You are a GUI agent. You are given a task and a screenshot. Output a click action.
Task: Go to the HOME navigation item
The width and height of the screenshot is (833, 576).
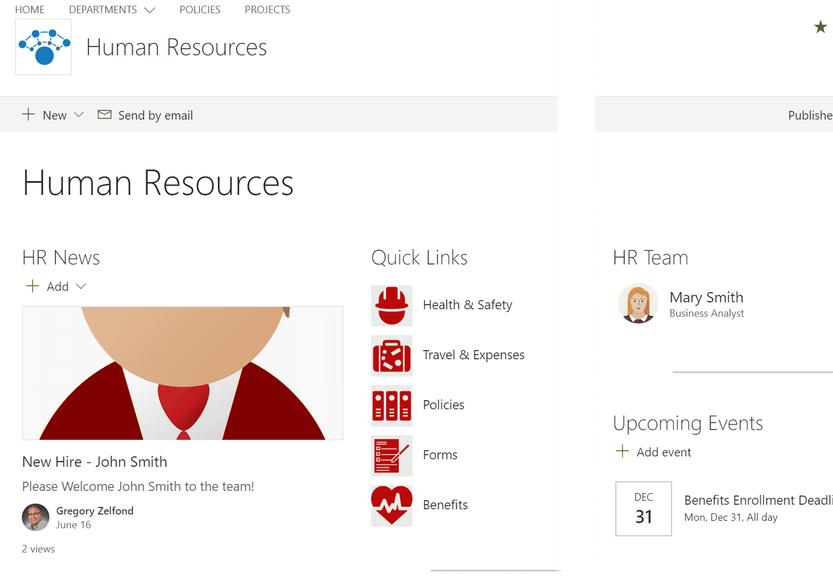point(30,9)
